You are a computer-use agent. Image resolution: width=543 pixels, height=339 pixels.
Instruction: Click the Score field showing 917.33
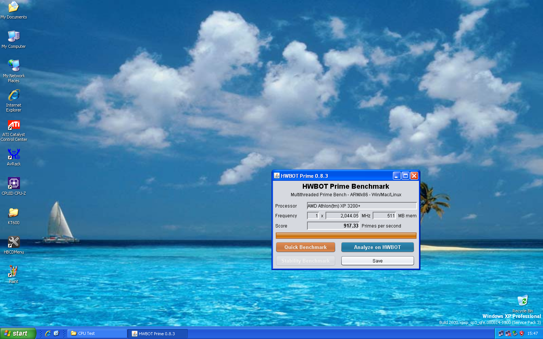333,226
